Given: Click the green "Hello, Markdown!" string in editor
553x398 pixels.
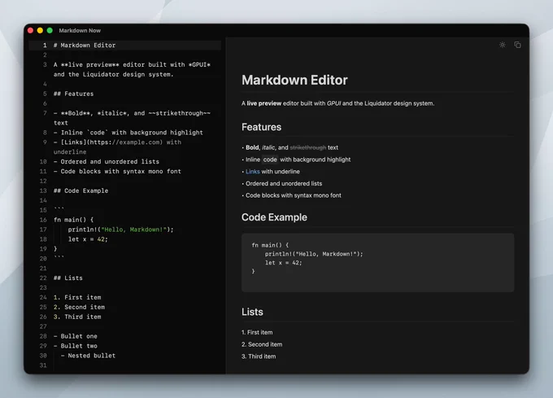Looking at the screenshot, I should tap(133, 230).
